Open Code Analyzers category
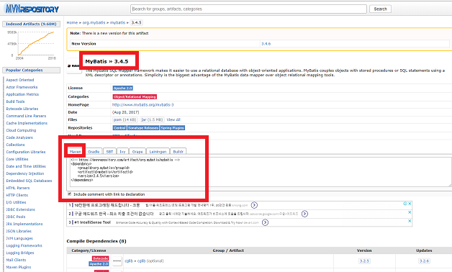452x272 pixels. click(19, 137)
